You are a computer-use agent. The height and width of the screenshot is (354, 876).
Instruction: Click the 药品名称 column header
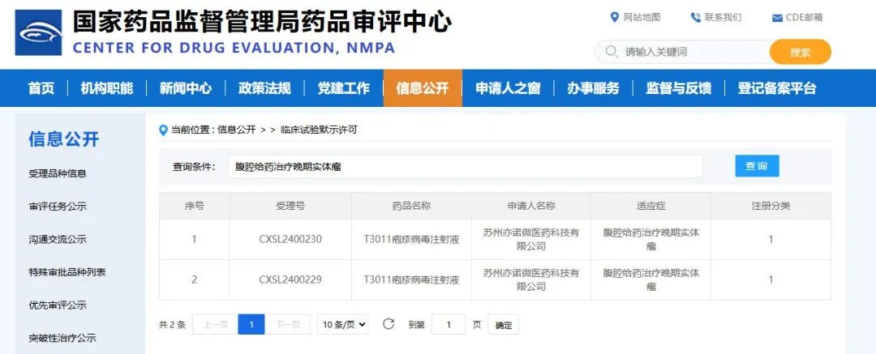411,206
